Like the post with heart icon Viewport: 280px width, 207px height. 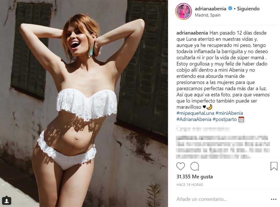pyautogui.click(x=181, y=166)
